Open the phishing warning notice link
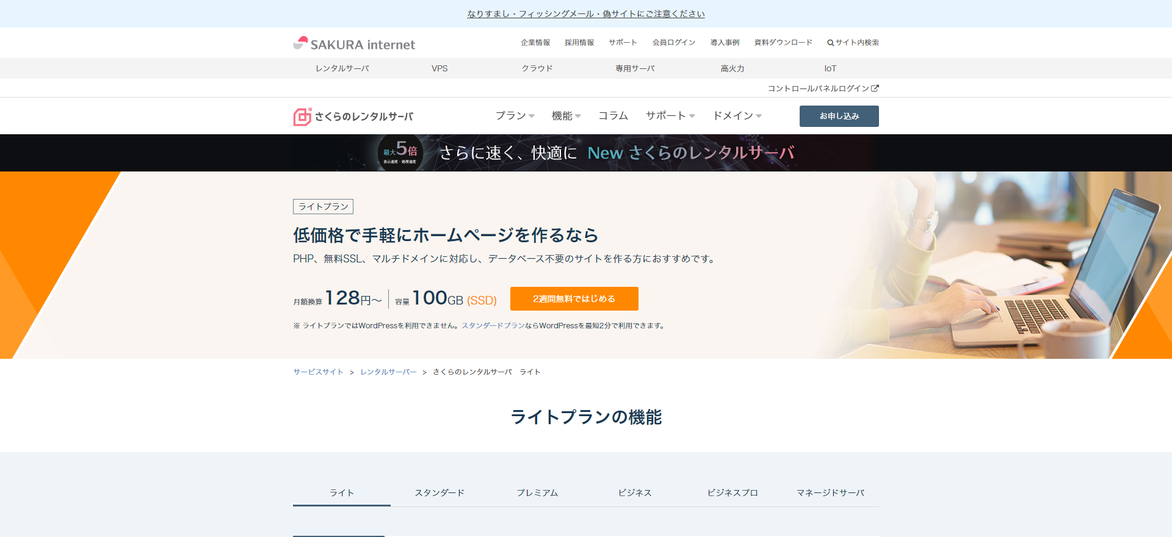This screenshot has width=1172, height=537. (586, 14)
